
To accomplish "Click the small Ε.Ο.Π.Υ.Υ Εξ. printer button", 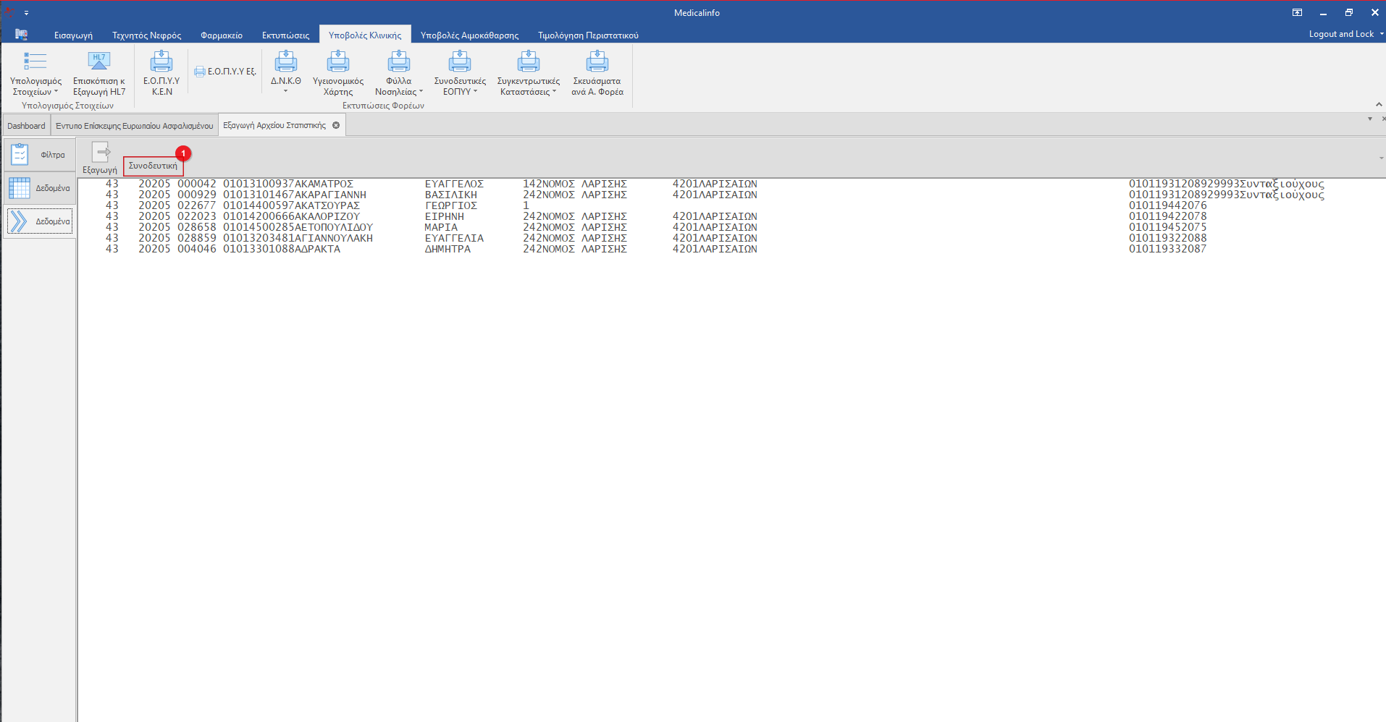I will (x=225, y=72).
